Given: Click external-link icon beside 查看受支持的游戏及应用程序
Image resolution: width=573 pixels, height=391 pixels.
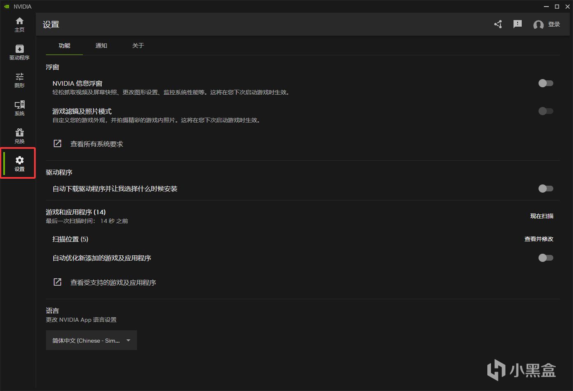Looking at the screenshot, I should (57, 282).
